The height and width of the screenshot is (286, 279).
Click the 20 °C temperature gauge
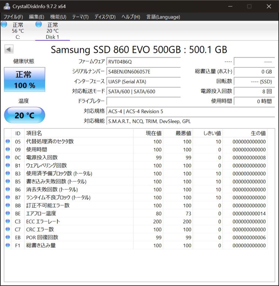(x=25, y=115)
